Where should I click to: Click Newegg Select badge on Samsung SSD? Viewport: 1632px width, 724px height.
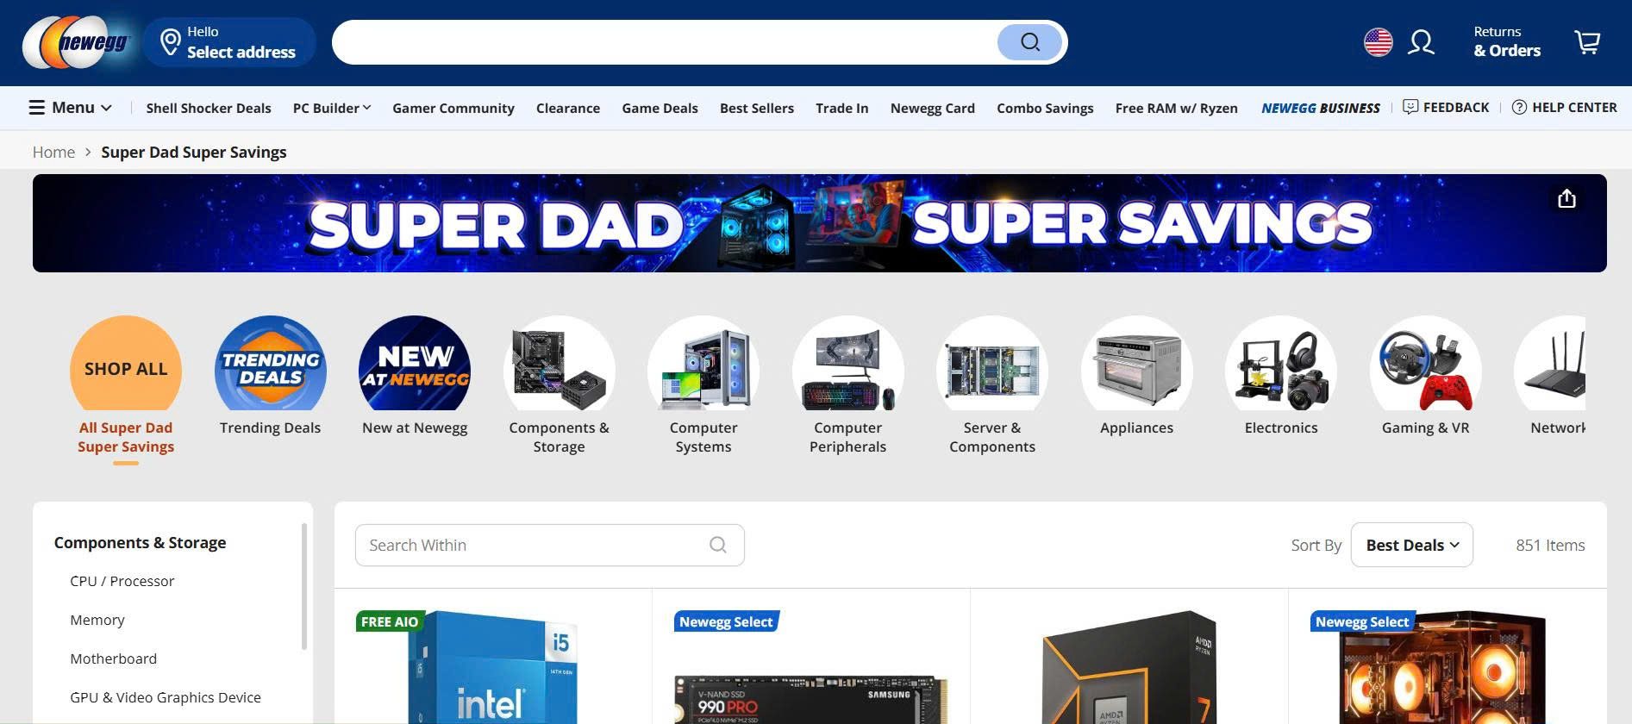[x=726, y=621]
